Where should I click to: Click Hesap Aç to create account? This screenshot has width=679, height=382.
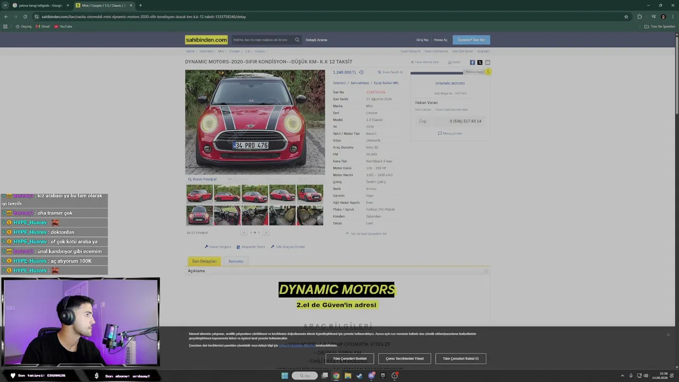coord(441,40)
